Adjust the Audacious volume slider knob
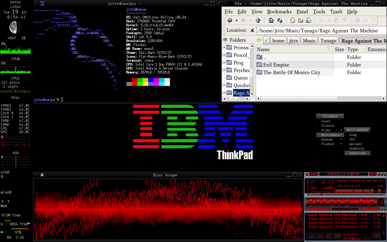 pos(354,191)
